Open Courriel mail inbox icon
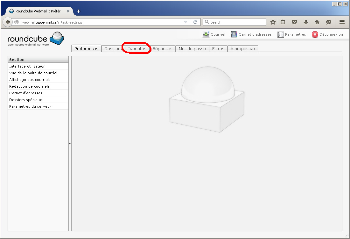This screenshot has height=239, width=350. (x=206, y=34)
